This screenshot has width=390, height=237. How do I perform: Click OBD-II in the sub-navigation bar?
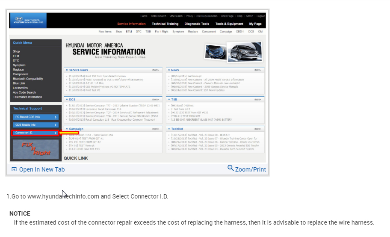click(x=240, y=32)
